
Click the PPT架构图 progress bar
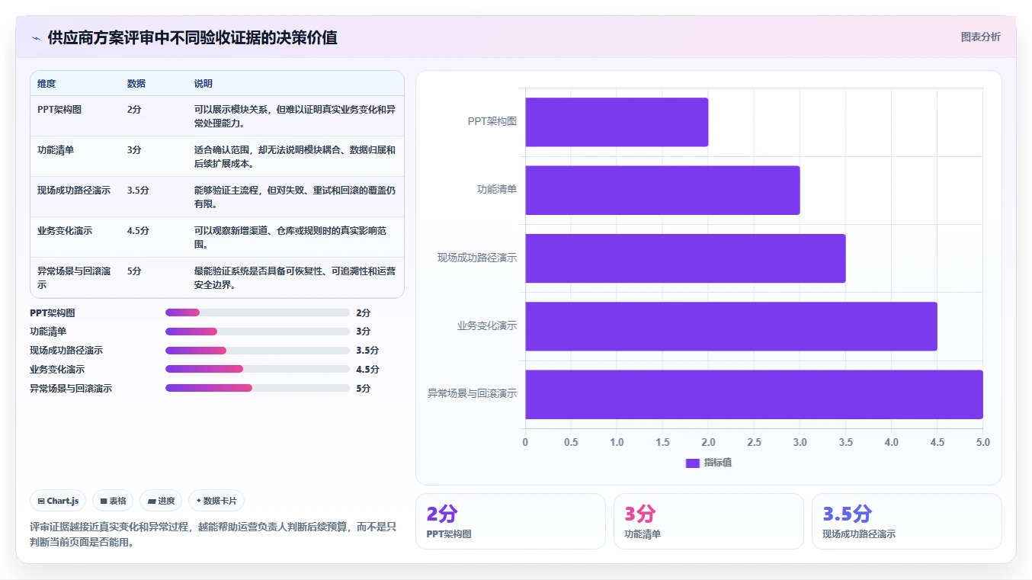coord(258,312)
